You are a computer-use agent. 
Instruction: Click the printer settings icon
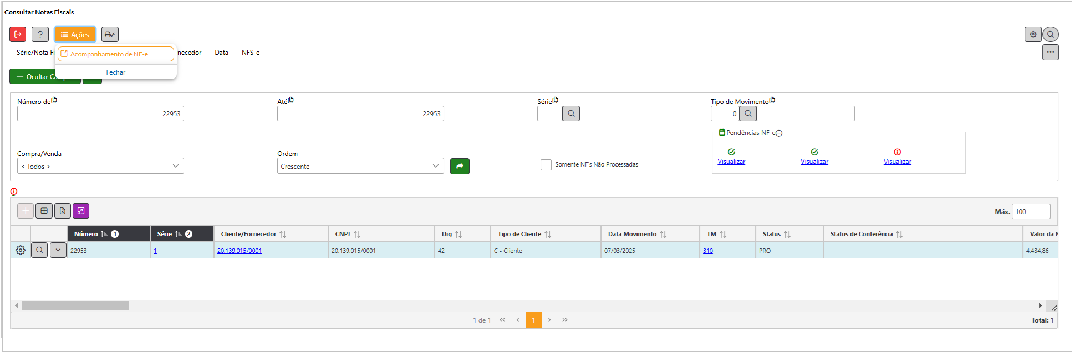[110, 34]
